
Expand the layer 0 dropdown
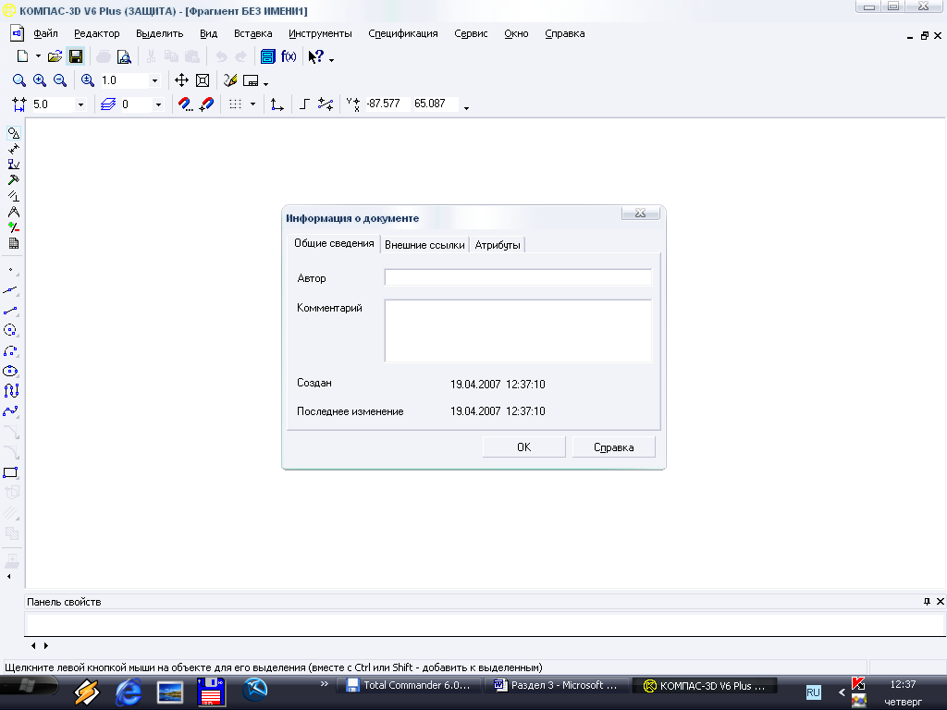click(158, 104)
